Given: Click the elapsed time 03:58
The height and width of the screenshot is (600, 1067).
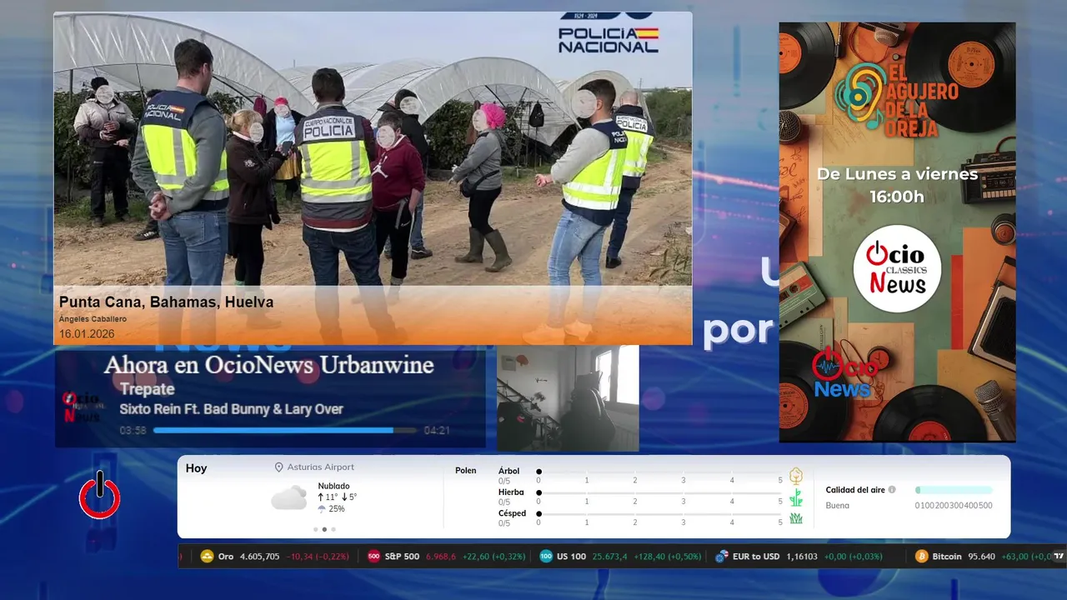Looking at the screenshot, I should click(133, 431).
